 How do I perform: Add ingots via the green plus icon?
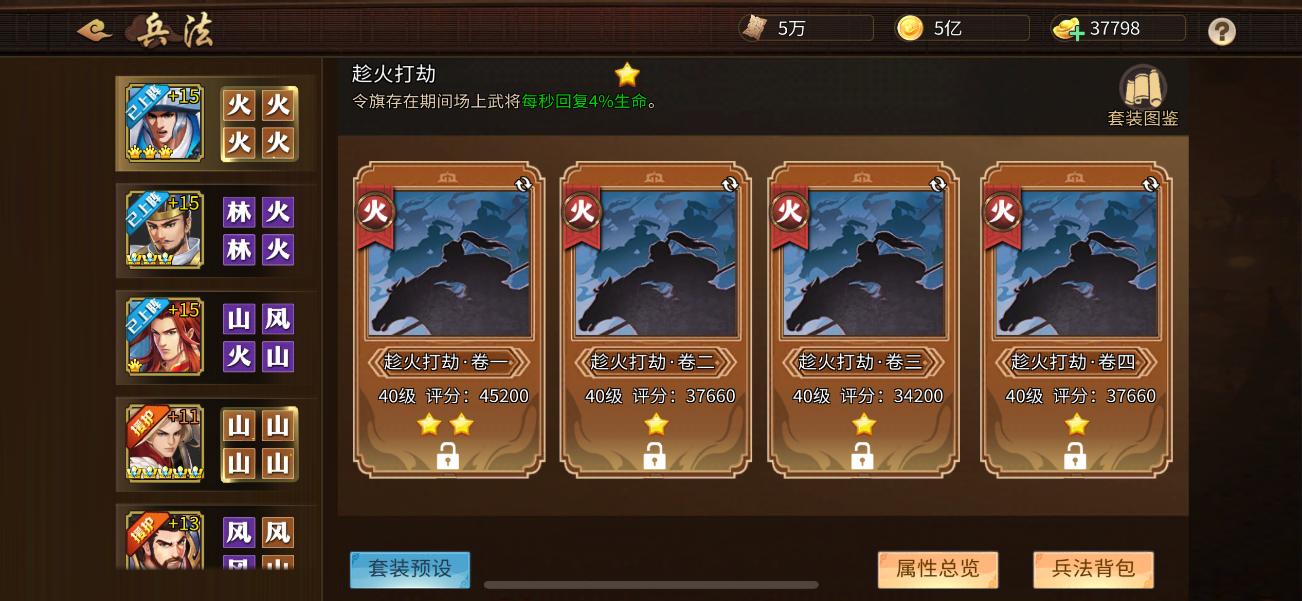click(x=1077, y=33)
